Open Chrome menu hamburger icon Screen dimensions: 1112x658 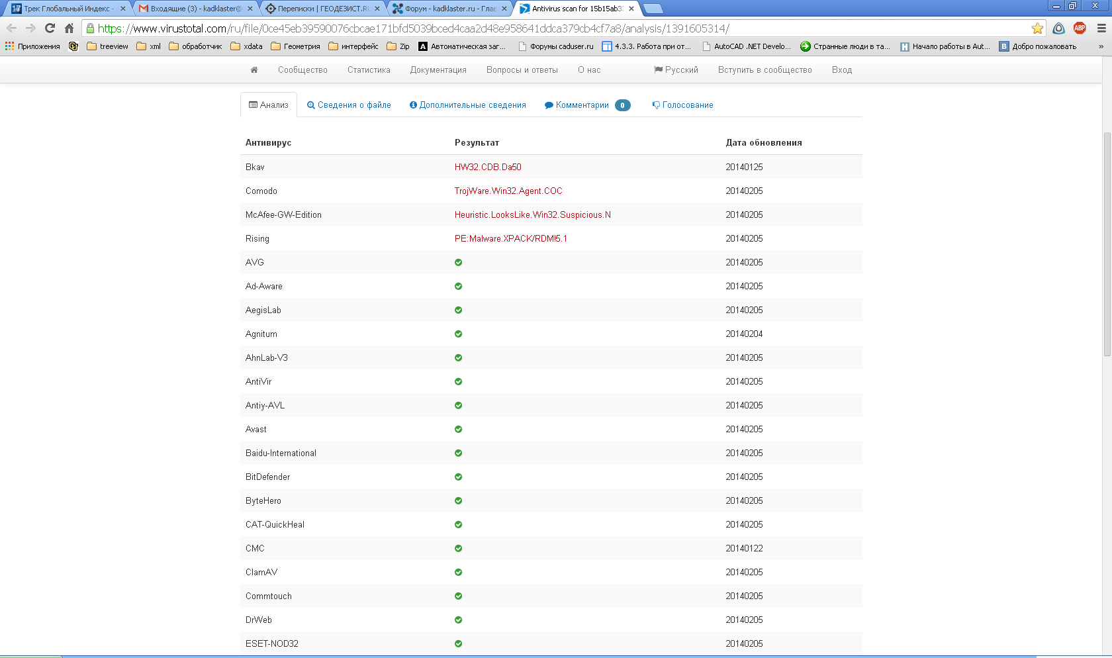[x=1101, y=28]
